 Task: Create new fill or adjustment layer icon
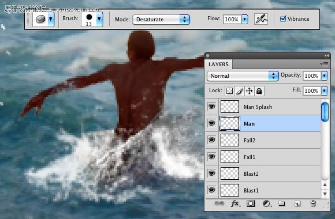point(267,203)
